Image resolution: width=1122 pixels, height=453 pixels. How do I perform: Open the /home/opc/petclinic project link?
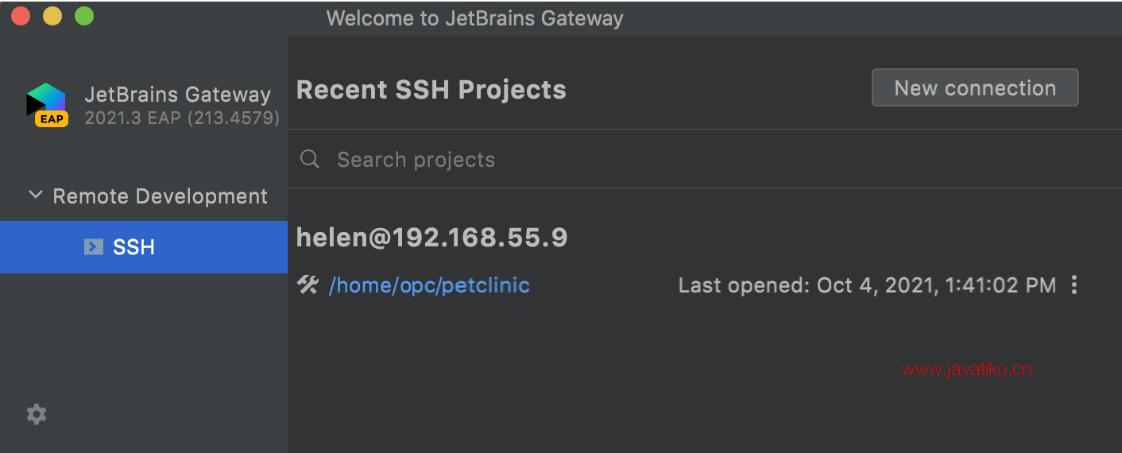429,285
